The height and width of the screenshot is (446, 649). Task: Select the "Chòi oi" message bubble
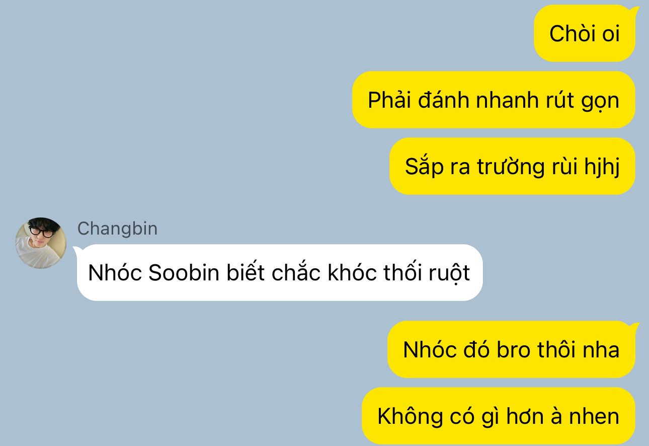click(584, 34)
